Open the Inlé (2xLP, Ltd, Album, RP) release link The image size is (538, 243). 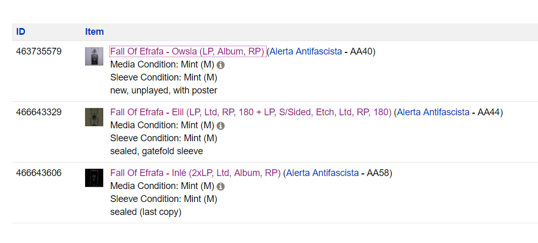tap(226, 173)
